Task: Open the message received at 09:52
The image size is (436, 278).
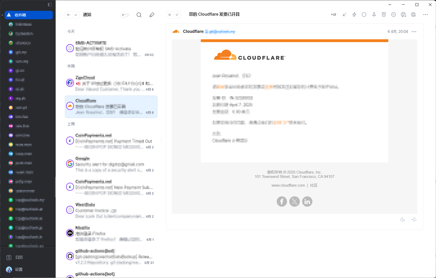Action: pyautogui.click(x=111, y=49)
